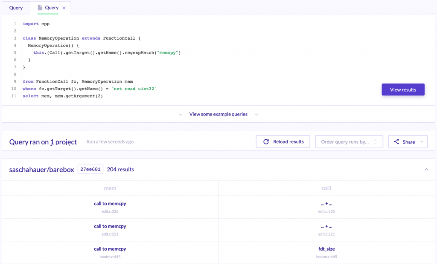Open the Order query runs by dropdown
This screenshot has height=265, width=437.
[349, 142]
